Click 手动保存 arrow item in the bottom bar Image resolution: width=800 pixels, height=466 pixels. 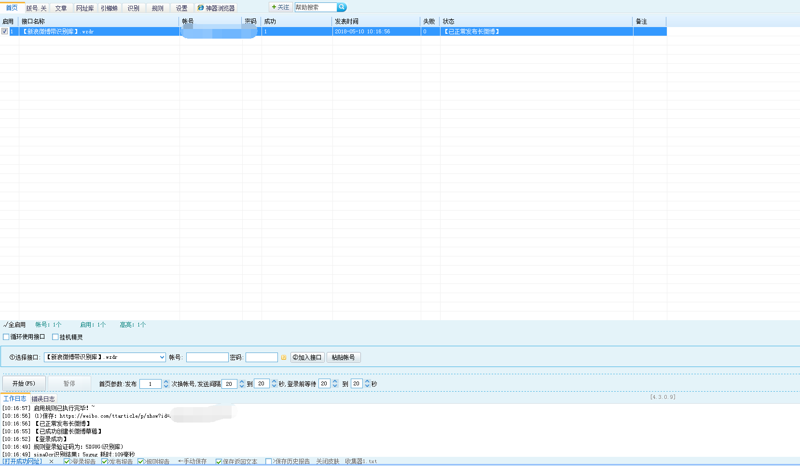click(x=192, y=462)
